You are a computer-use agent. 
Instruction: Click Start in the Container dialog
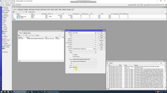click(101, 47)
